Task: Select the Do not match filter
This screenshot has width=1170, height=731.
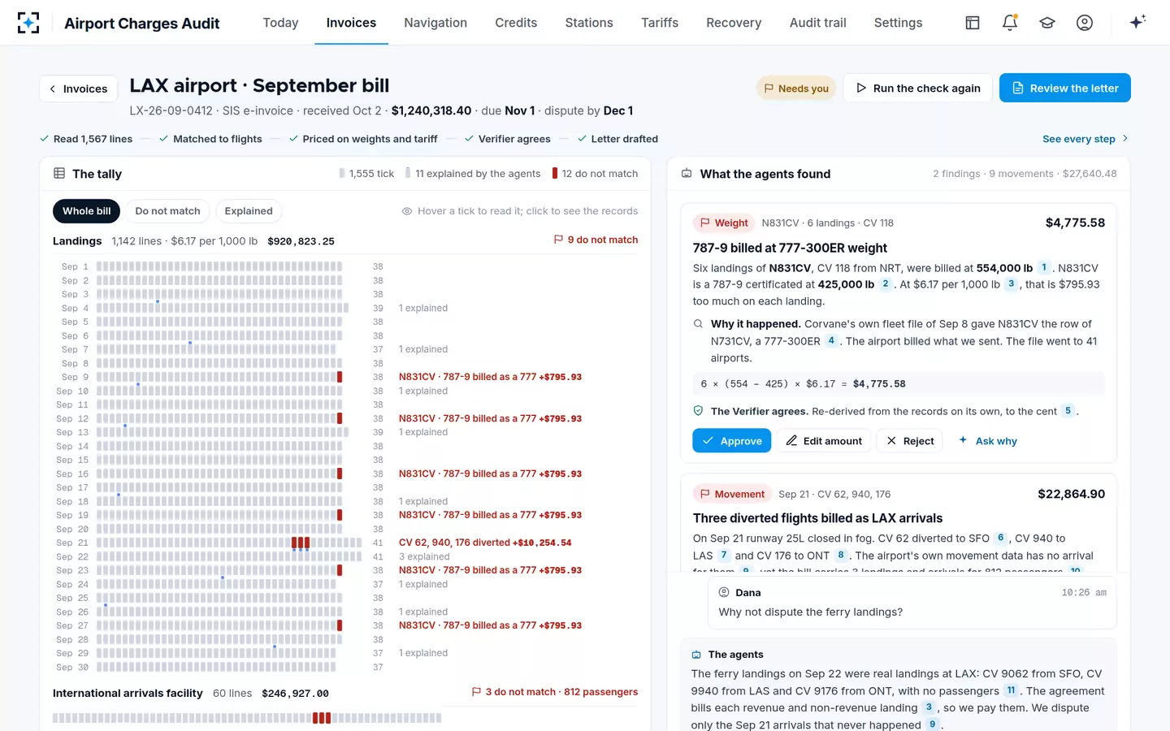Action: pos(167,211)
